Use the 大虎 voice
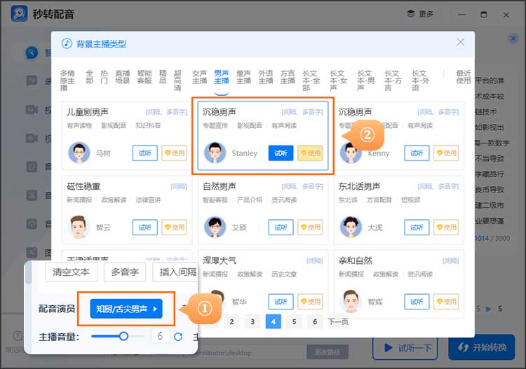 click(446, 228)
